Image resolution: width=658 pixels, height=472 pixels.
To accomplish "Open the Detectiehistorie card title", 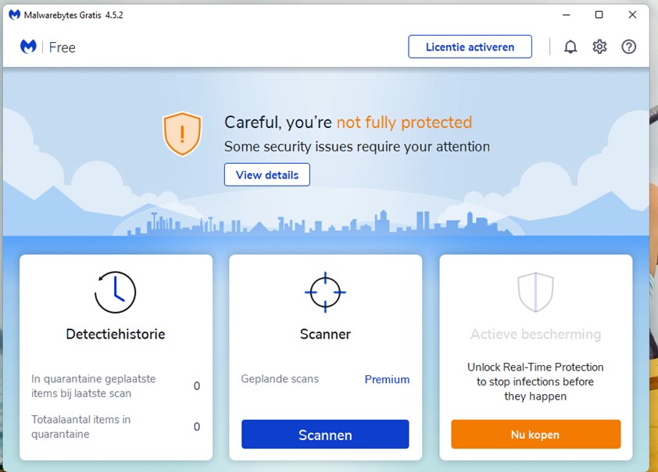I will coord(116,334).
